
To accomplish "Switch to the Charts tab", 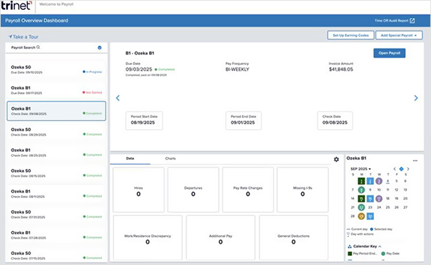I will (x=170, y=158).
